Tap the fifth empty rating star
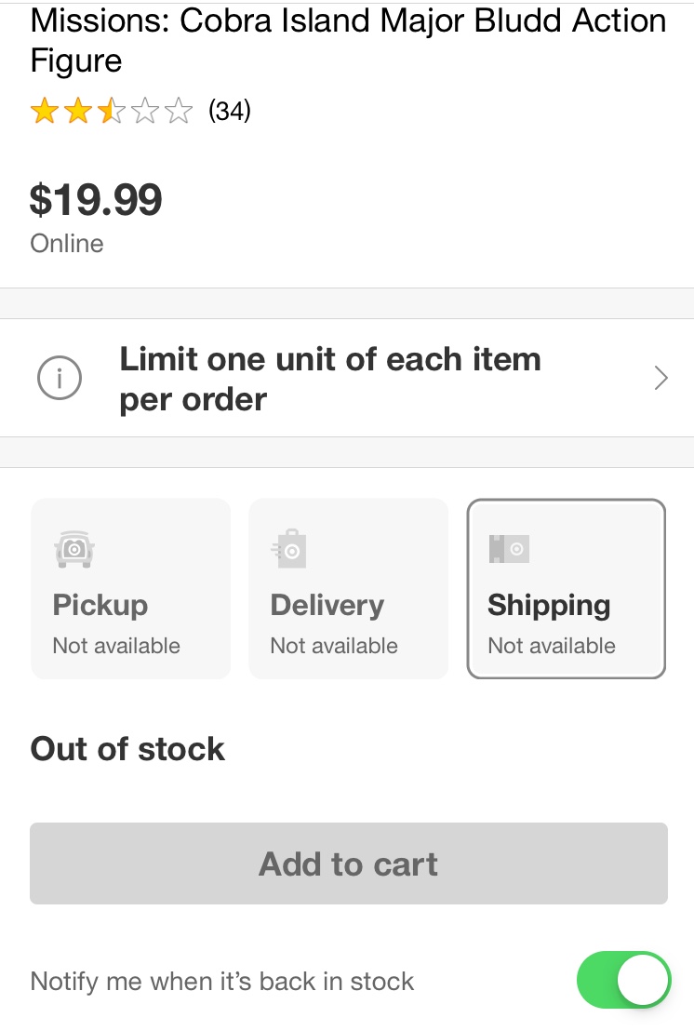Viewport: 694px width, 1031px height. (179, 111)
